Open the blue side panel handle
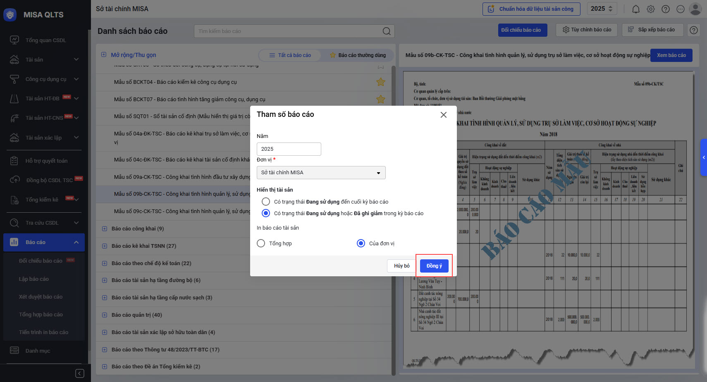Screen dimensions: 707x382 click(703, 157)
